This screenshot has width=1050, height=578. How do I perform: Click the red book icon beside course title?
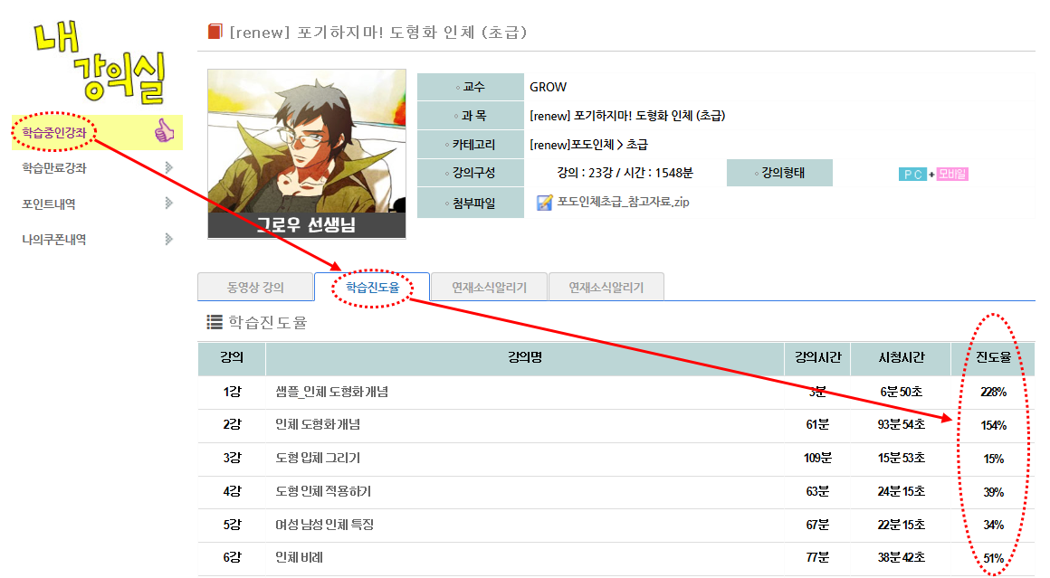[x=215, y=32]
